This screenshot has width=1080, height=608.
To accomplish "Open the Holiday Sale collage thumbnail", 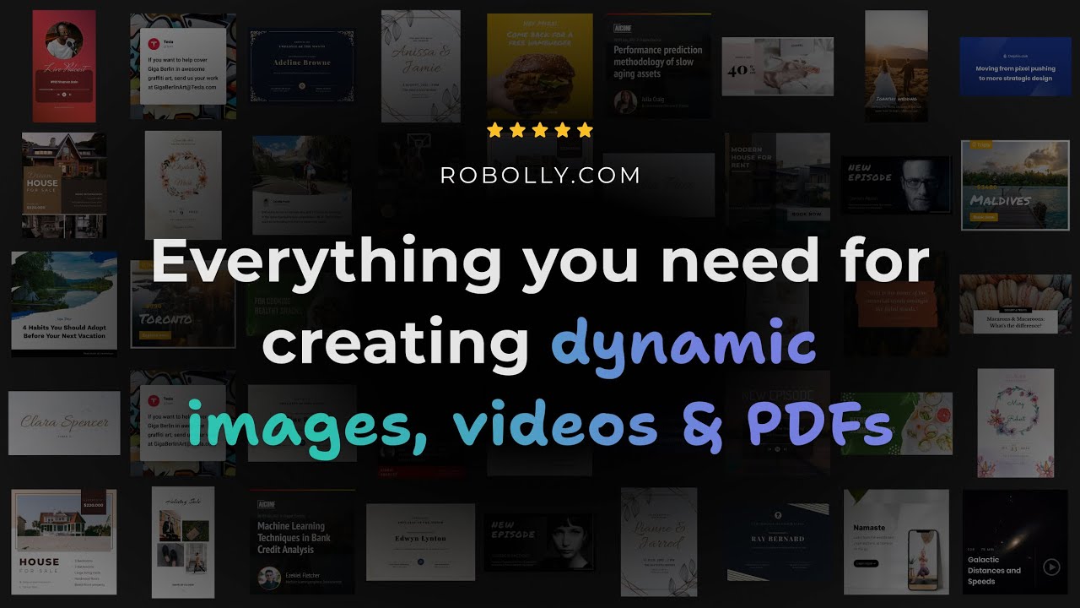I will 183,543.
